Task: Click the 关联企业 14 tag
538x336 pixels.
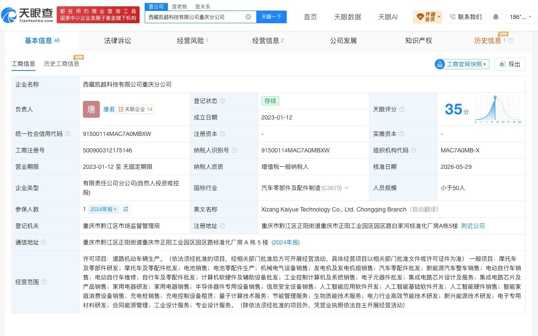Action: (135, 109)
